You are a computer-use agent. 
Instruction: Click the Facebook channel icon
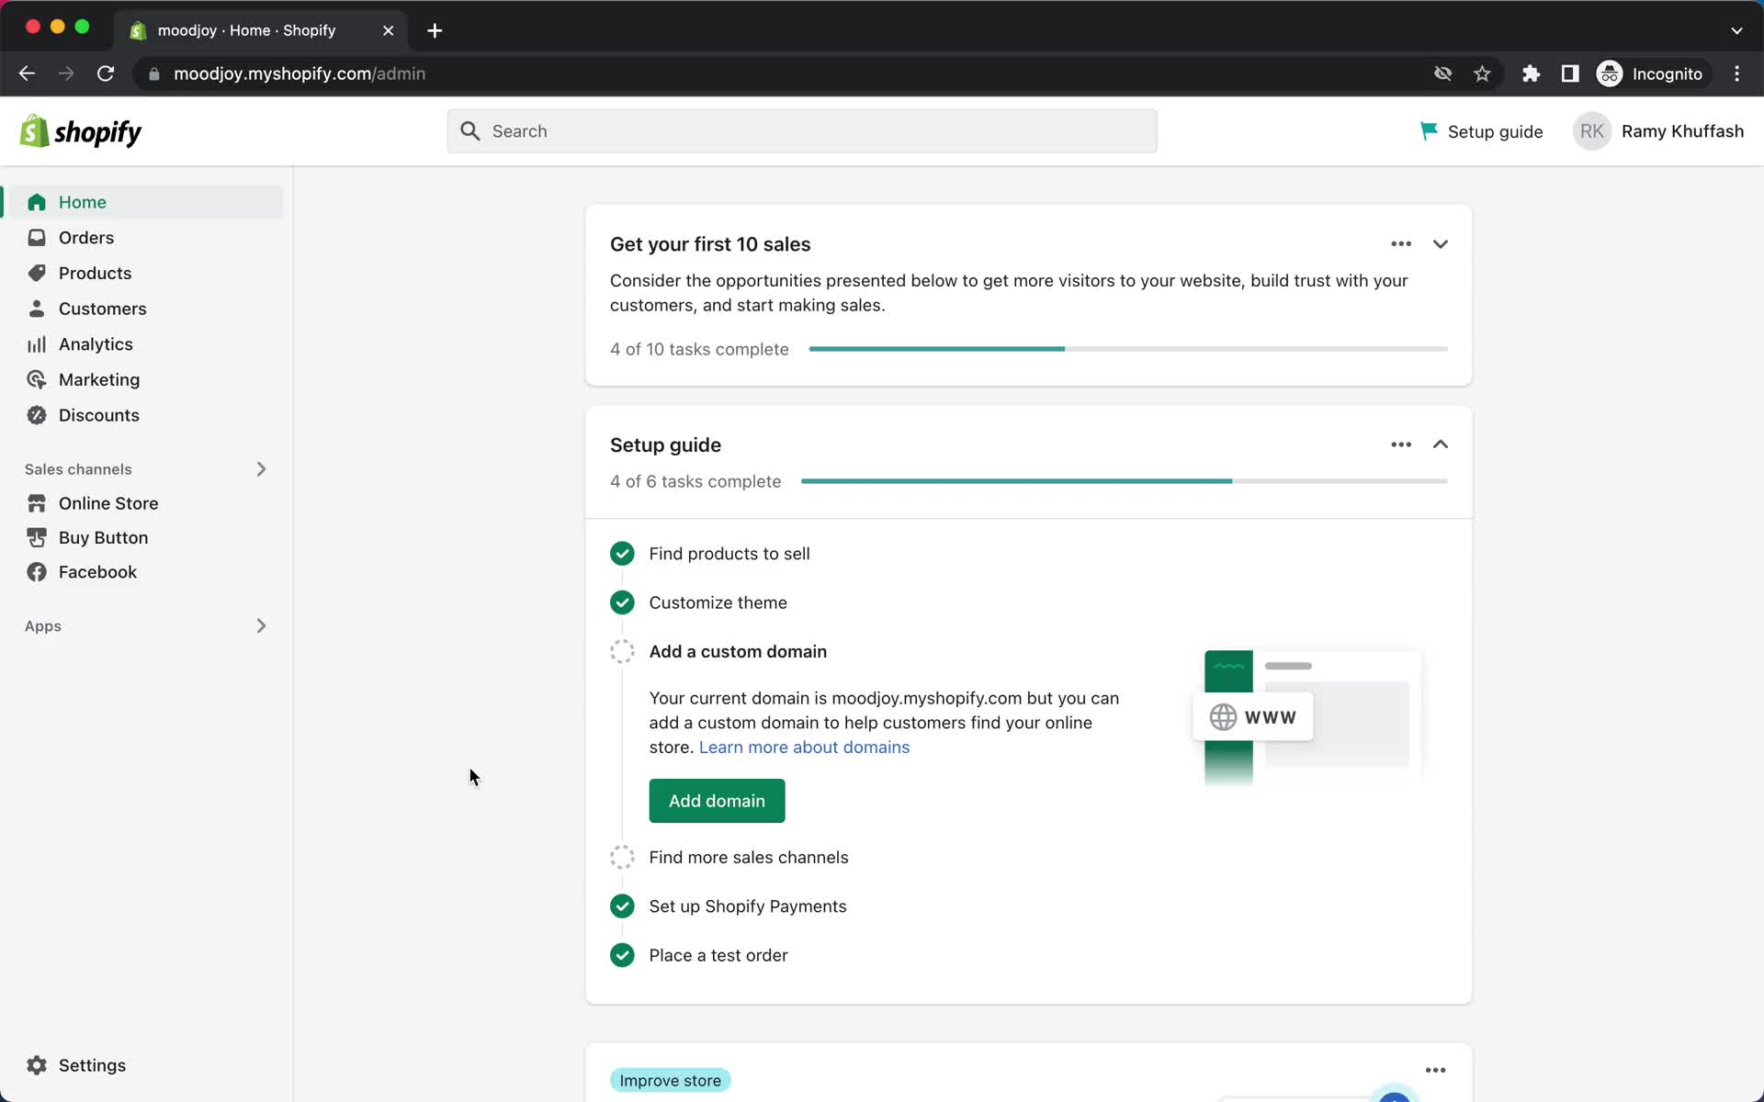pos(37,572)
